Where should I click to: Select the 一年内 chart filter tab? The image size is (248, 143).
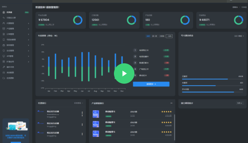coord(169,36)
